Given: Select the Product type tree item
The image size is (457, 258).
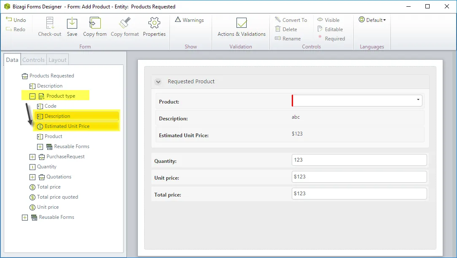Looking at the screenshot, I should tap(57, 96).
